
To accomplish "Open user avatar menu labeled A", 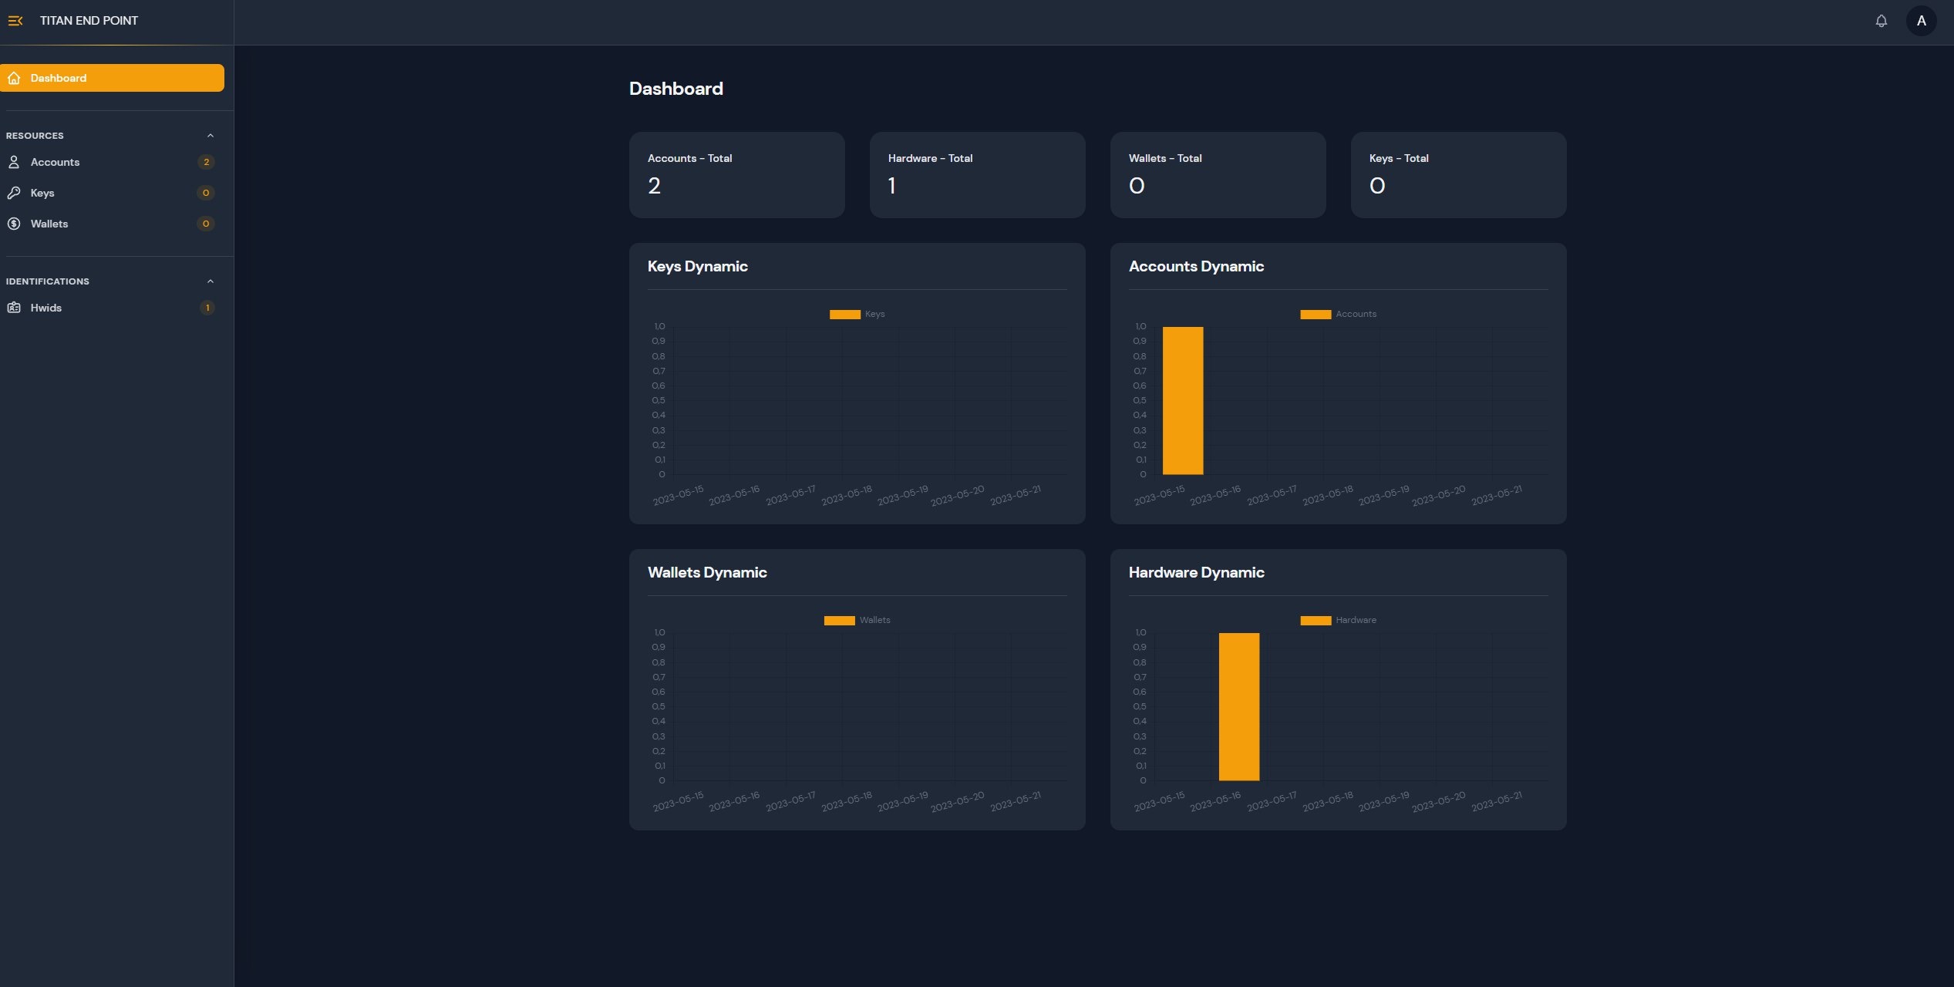I will (1921, 21).
